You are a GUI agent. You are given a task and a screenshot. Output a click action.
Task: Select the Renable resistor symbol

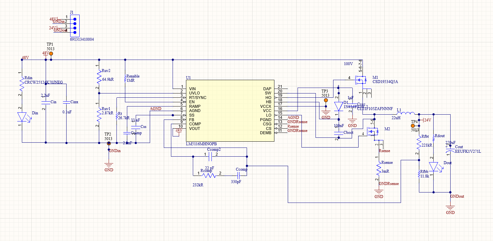coord(125,78)
